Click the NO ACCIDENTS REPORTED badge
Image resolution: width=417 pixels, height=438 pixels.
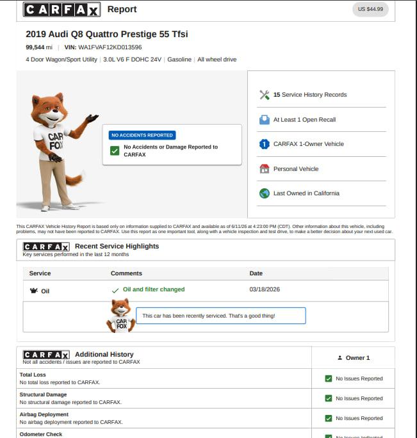click(x=142, y=135)
